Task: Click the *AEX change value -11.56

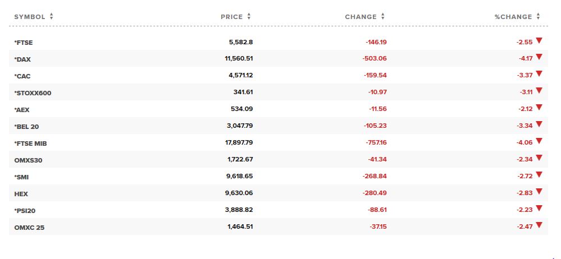Action: (x=378, y=109)
